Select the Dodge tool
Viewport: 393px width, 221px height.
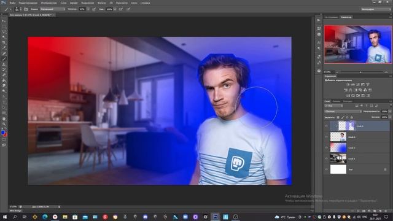tap(4, 91)
